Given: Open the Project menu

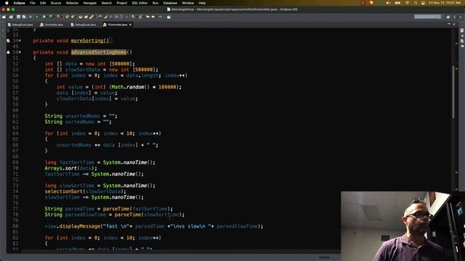Looking at the screenshot, I should (121, 3).
